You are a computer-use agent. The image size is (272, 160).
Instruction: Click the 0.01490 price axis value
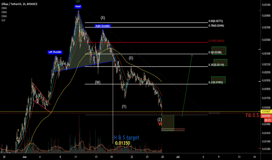pos(266,124)
